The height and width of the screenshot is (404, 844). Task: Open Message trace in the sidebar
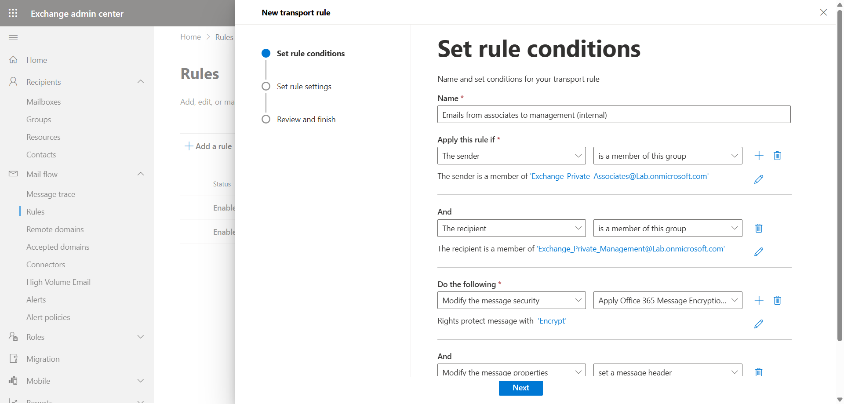click(51, 194)
